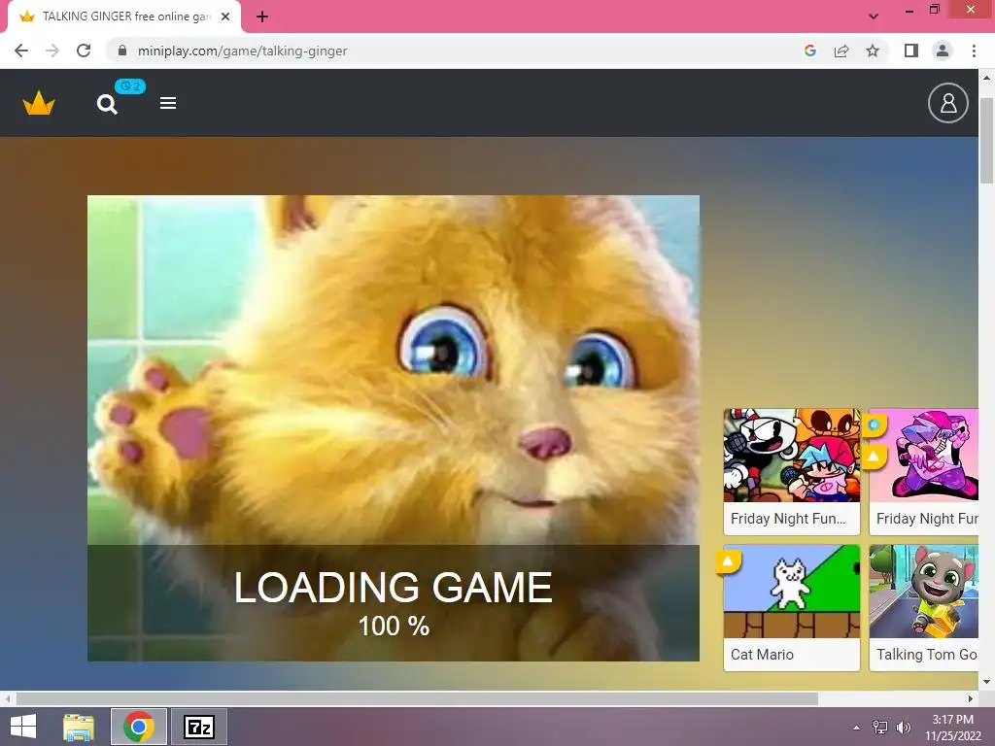Screen dimensions: 995x746
Task: Click the horizontal page scrollbar thumb
Action: [417, 699]
